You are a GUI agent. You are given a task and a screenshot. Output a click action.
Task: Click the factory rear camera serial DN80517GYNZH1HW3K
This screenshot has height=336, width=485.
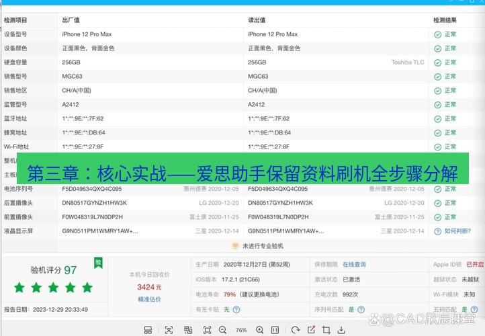(x=94, y=203)
